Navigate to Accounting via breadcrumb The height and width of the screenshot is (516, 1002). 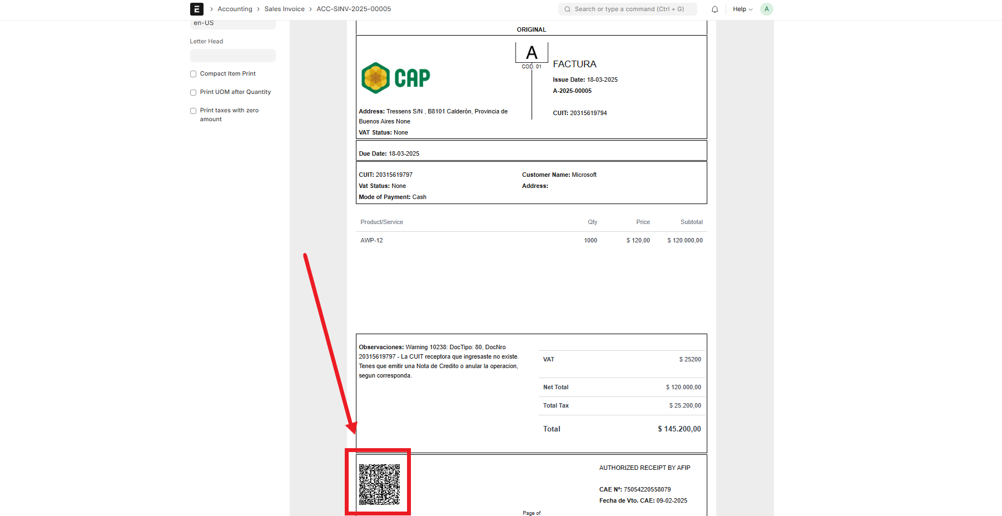pos(235,9)
